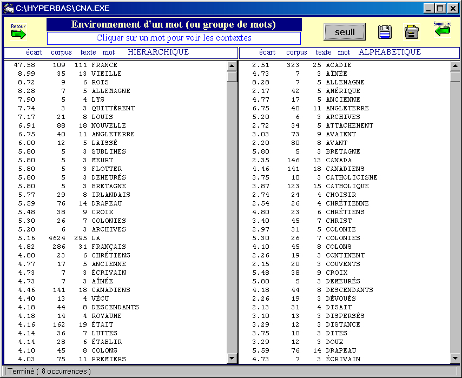Click the word CANADA
Screen dimensions: 462x378
[x=339, y=160]
